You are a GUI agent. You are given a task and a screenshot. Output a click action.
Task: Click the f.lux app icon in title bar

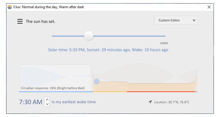(x=10, y=7)
